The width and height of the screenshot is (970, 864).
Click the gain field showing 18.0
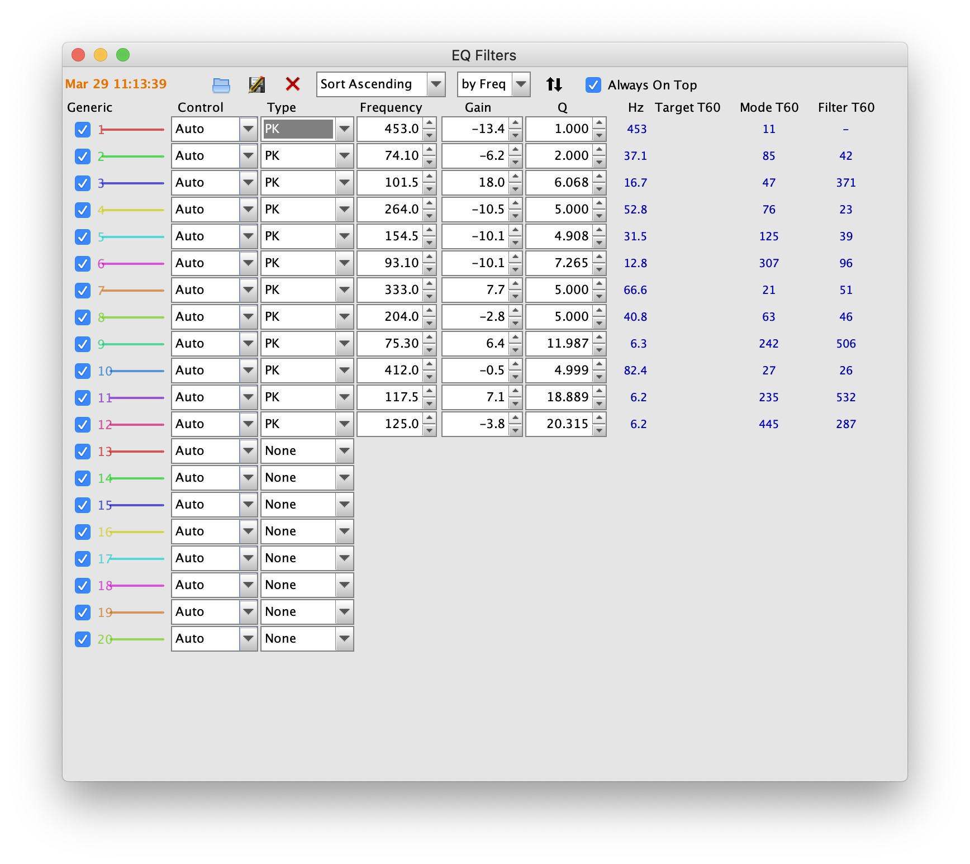pos(476,183)
